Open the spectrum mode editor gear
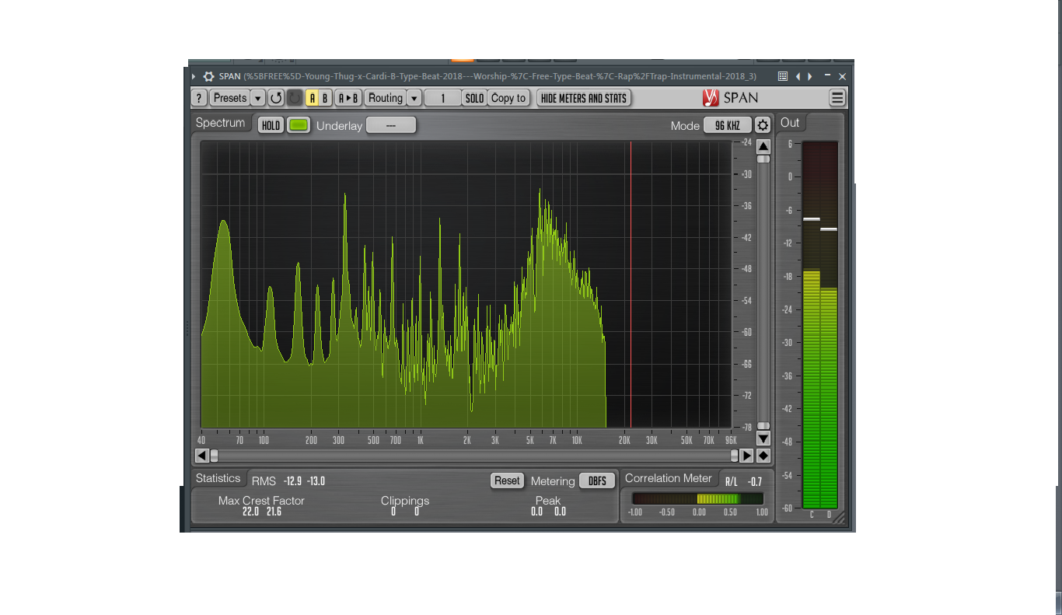 click(763, 125)
